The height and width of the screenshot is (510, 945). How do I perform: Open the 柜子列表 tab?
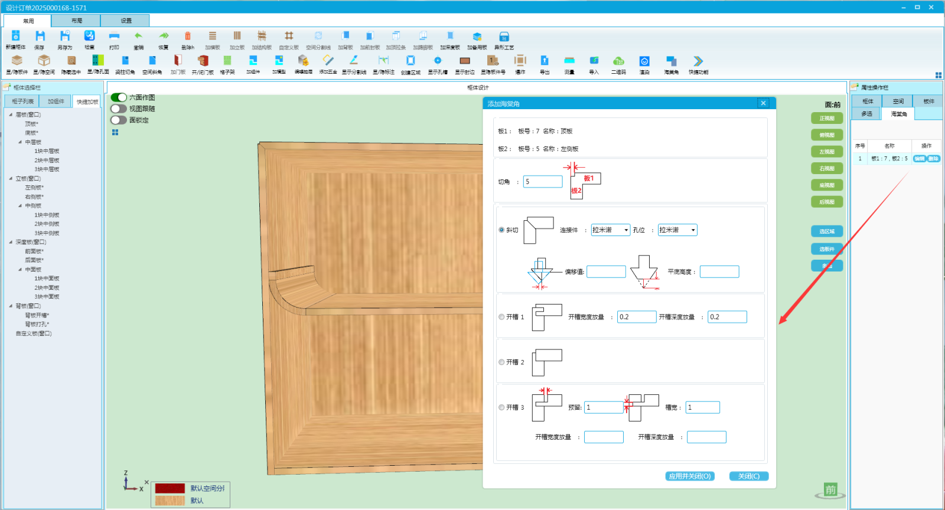(x=23, y=102)
